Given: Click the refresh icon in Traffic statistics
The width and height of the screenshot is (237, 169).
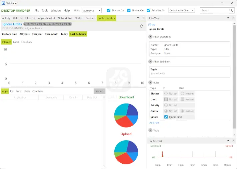Looking at the screenshot, I should (x=141, y=26).
